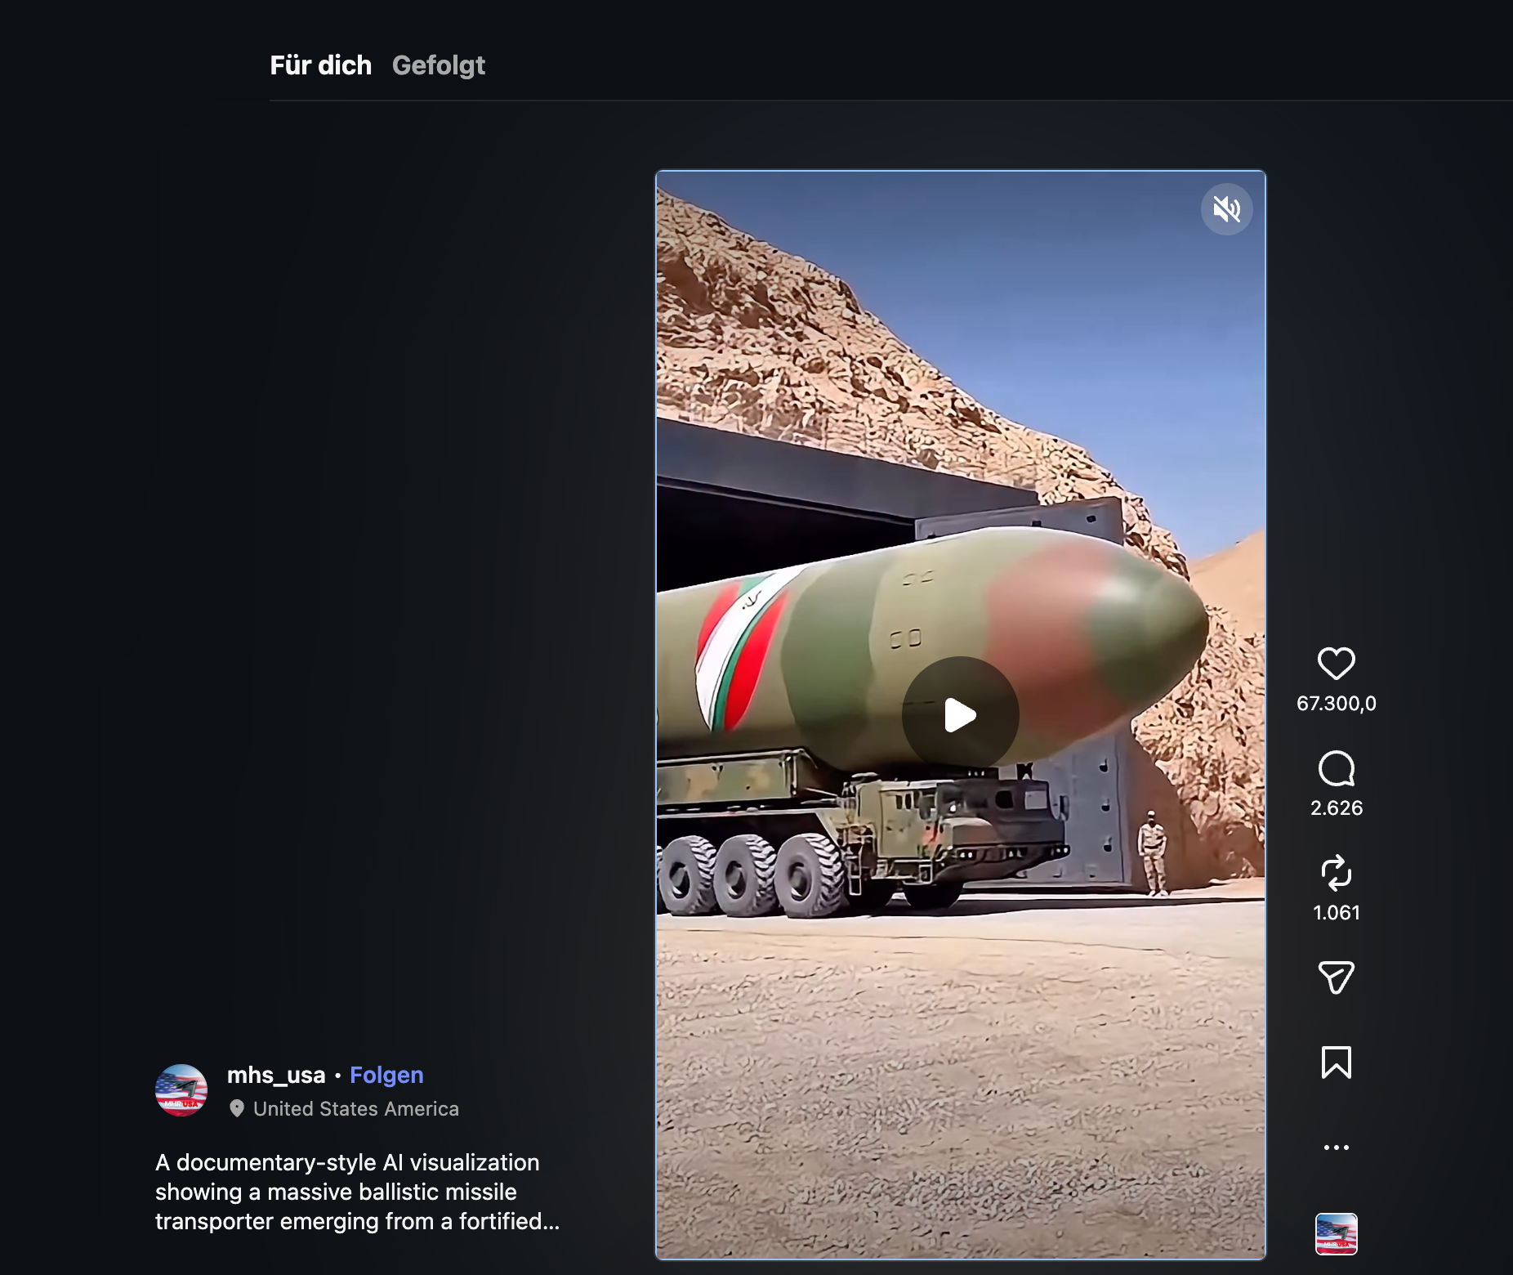Repost the reel using the arrows icon
Image resolution: width=1513 pixels, height=1275 pixels.
coord(1336,873)
